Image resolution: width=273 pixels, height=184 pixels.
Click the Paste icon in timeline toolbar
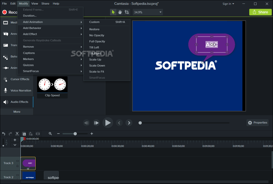point(31,134)
